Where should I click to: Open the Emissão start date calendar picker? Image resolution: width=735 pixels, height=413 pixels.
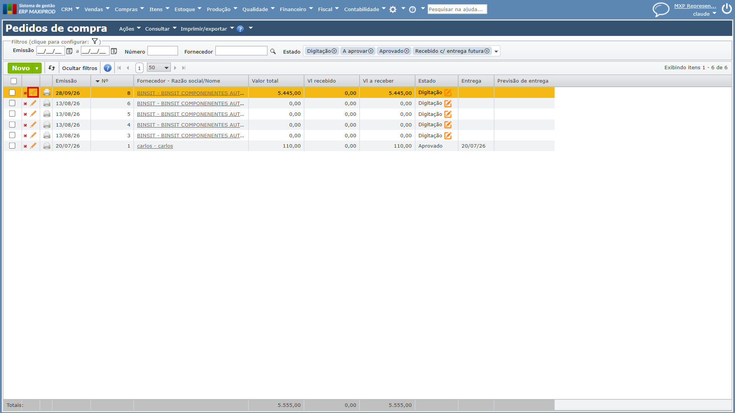pos(69,51)
